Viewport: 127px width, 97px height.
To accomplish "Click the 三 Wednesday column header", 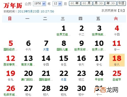I will tap(63, 18).
